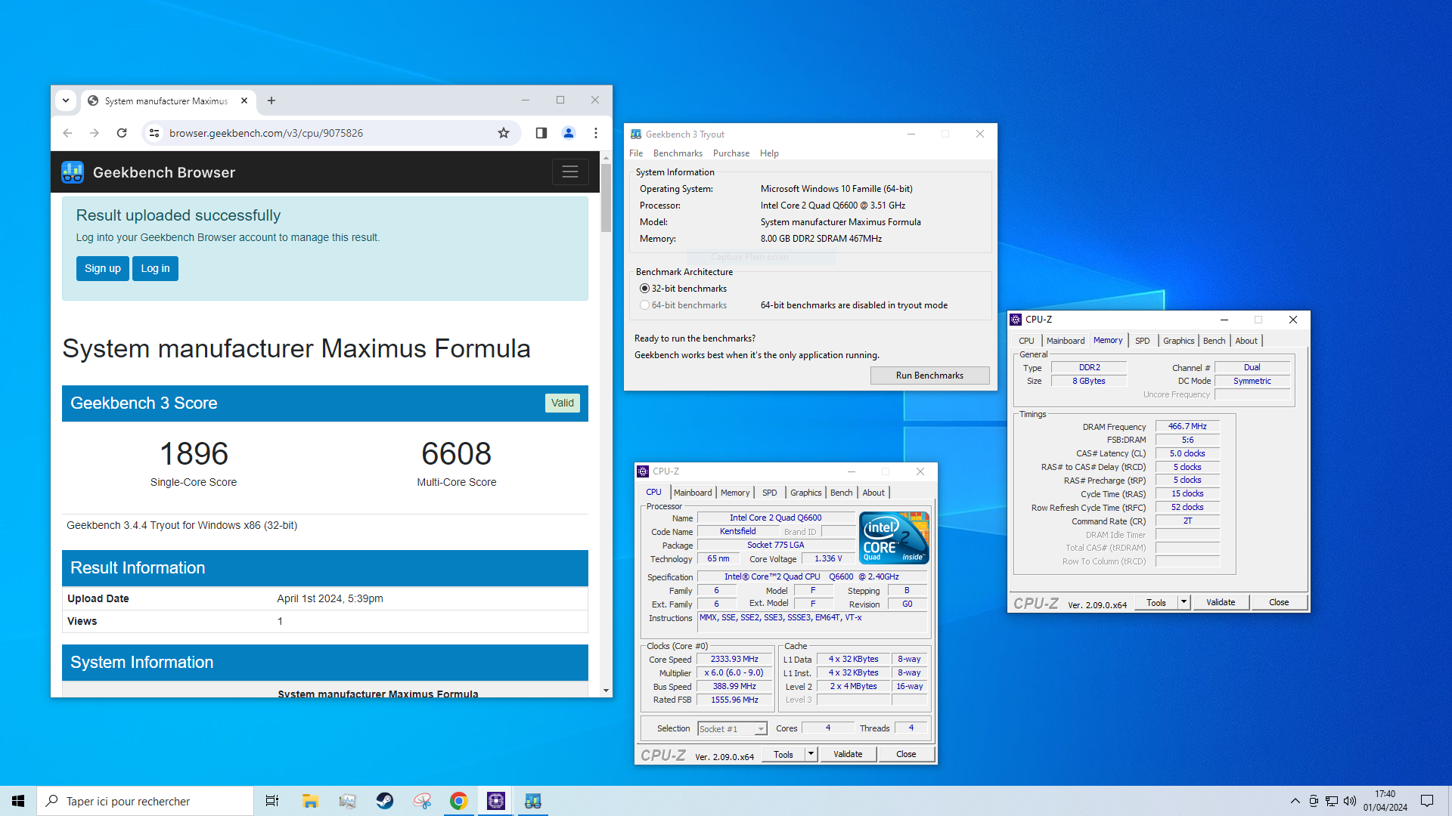Switch to CPU tab in CPU-Z Memory window
The height and width of the screenshot is (816, 1452).
click(1026, 341)
